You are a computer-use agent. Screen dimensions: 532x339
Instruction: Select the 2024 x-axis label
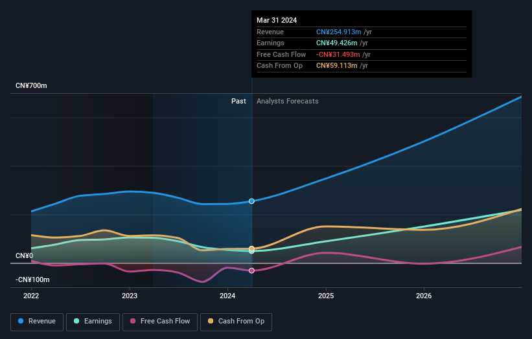[x=227, y=296]
